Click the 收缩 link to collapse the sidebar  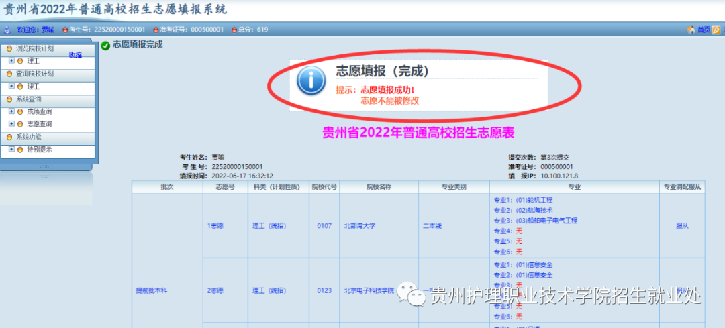click(75, 54)
